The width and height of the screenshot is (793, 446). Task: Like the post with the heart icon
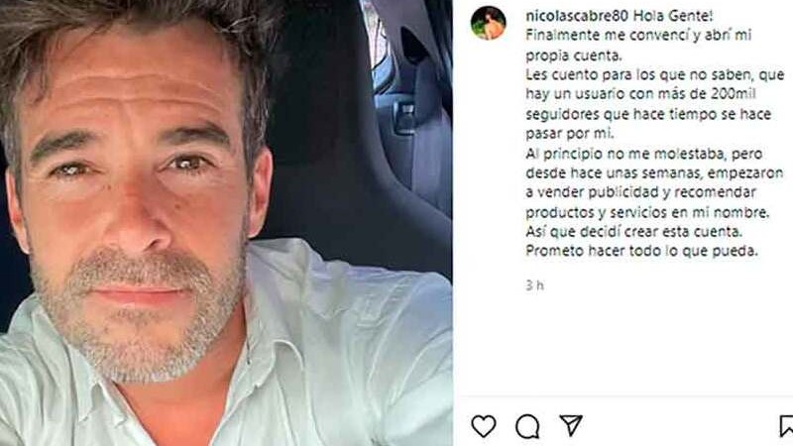pos(484,426)
